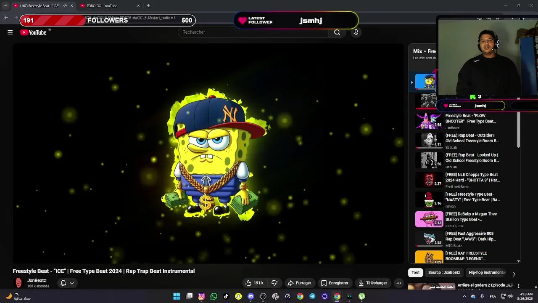
Task: Open Task View from taskbar
Action: point(189,296)
